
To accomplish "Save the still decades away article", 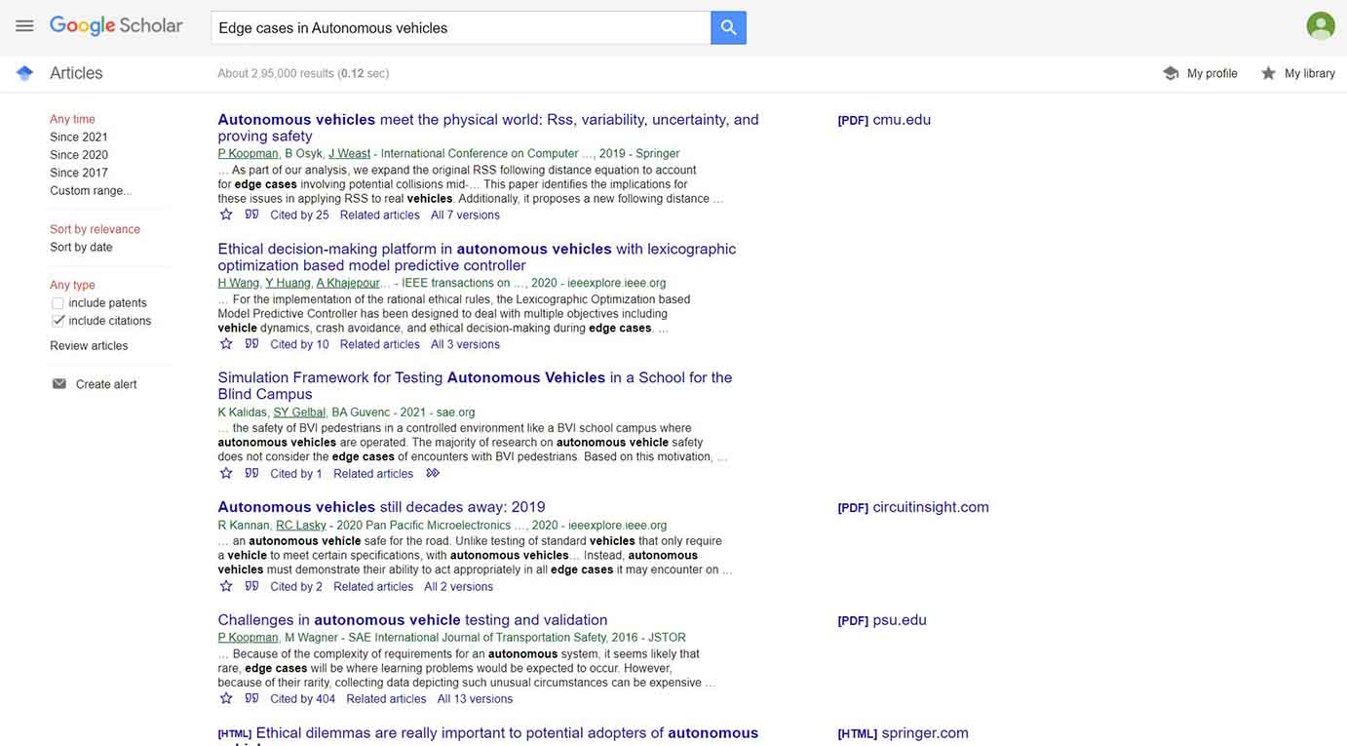I will coord(226,586).
